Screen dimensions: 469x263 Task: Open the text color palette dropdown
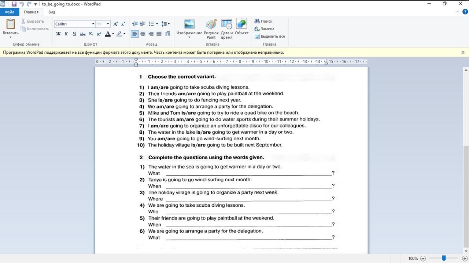pyautogui.click(x=113, y=34)
